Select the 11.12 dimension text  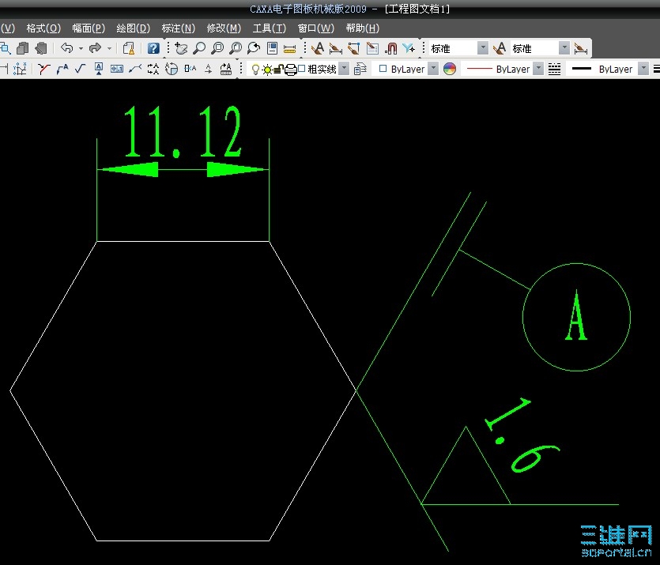coord(183,131)
